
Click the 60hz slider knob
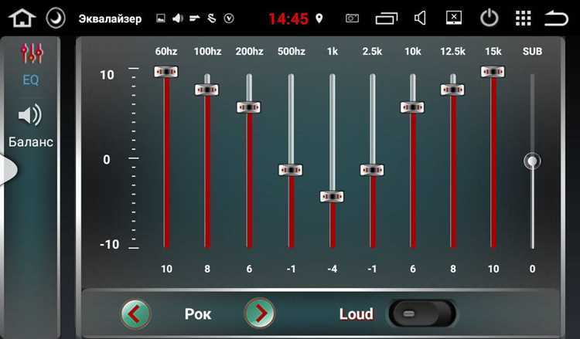tap(166, 71)
